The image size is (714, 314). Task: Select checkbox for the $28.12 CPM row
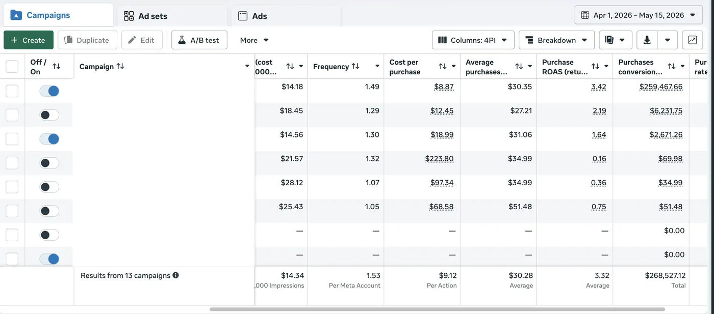click(x=12, y=187)
